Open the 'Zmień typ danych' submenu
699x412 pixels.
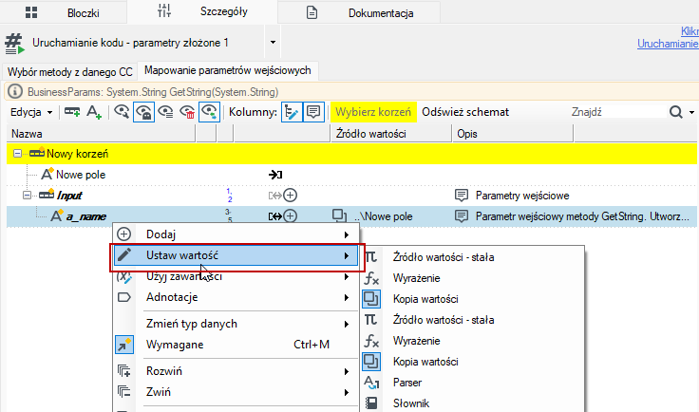coord(236,324)
